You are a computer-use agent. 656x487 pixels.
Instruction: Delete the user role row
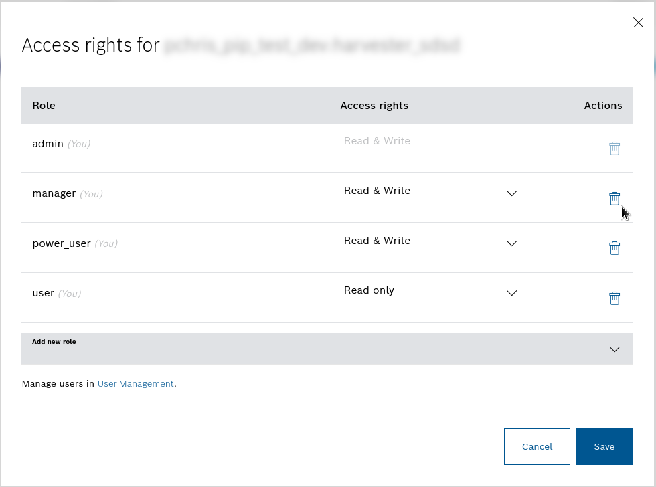coord(614,298)
